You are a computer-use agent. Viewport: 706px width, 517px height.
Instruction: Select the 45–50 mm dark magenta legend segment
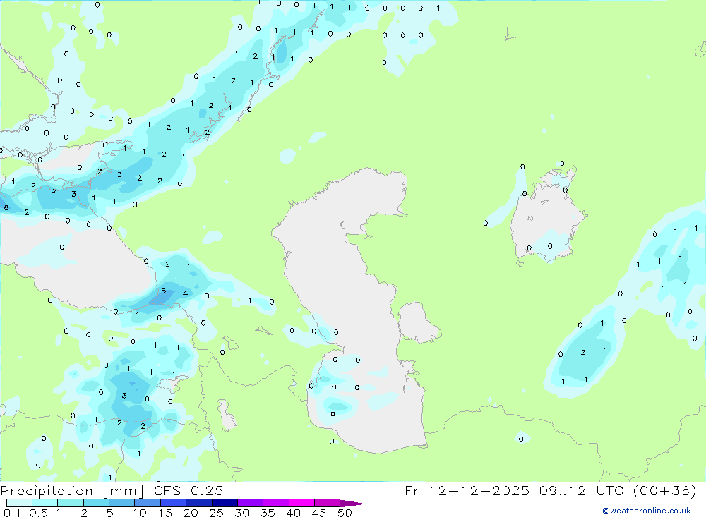click(327, 503)
